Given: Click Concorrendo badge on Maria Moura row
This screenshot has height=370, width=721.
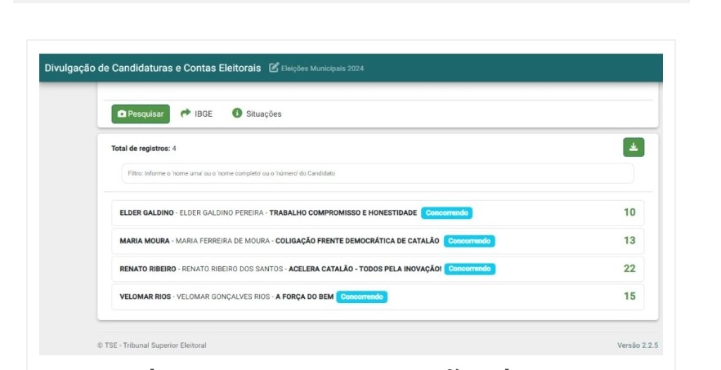Looking at the screenshot, I should pyautogui.click(x=470, y=241).
